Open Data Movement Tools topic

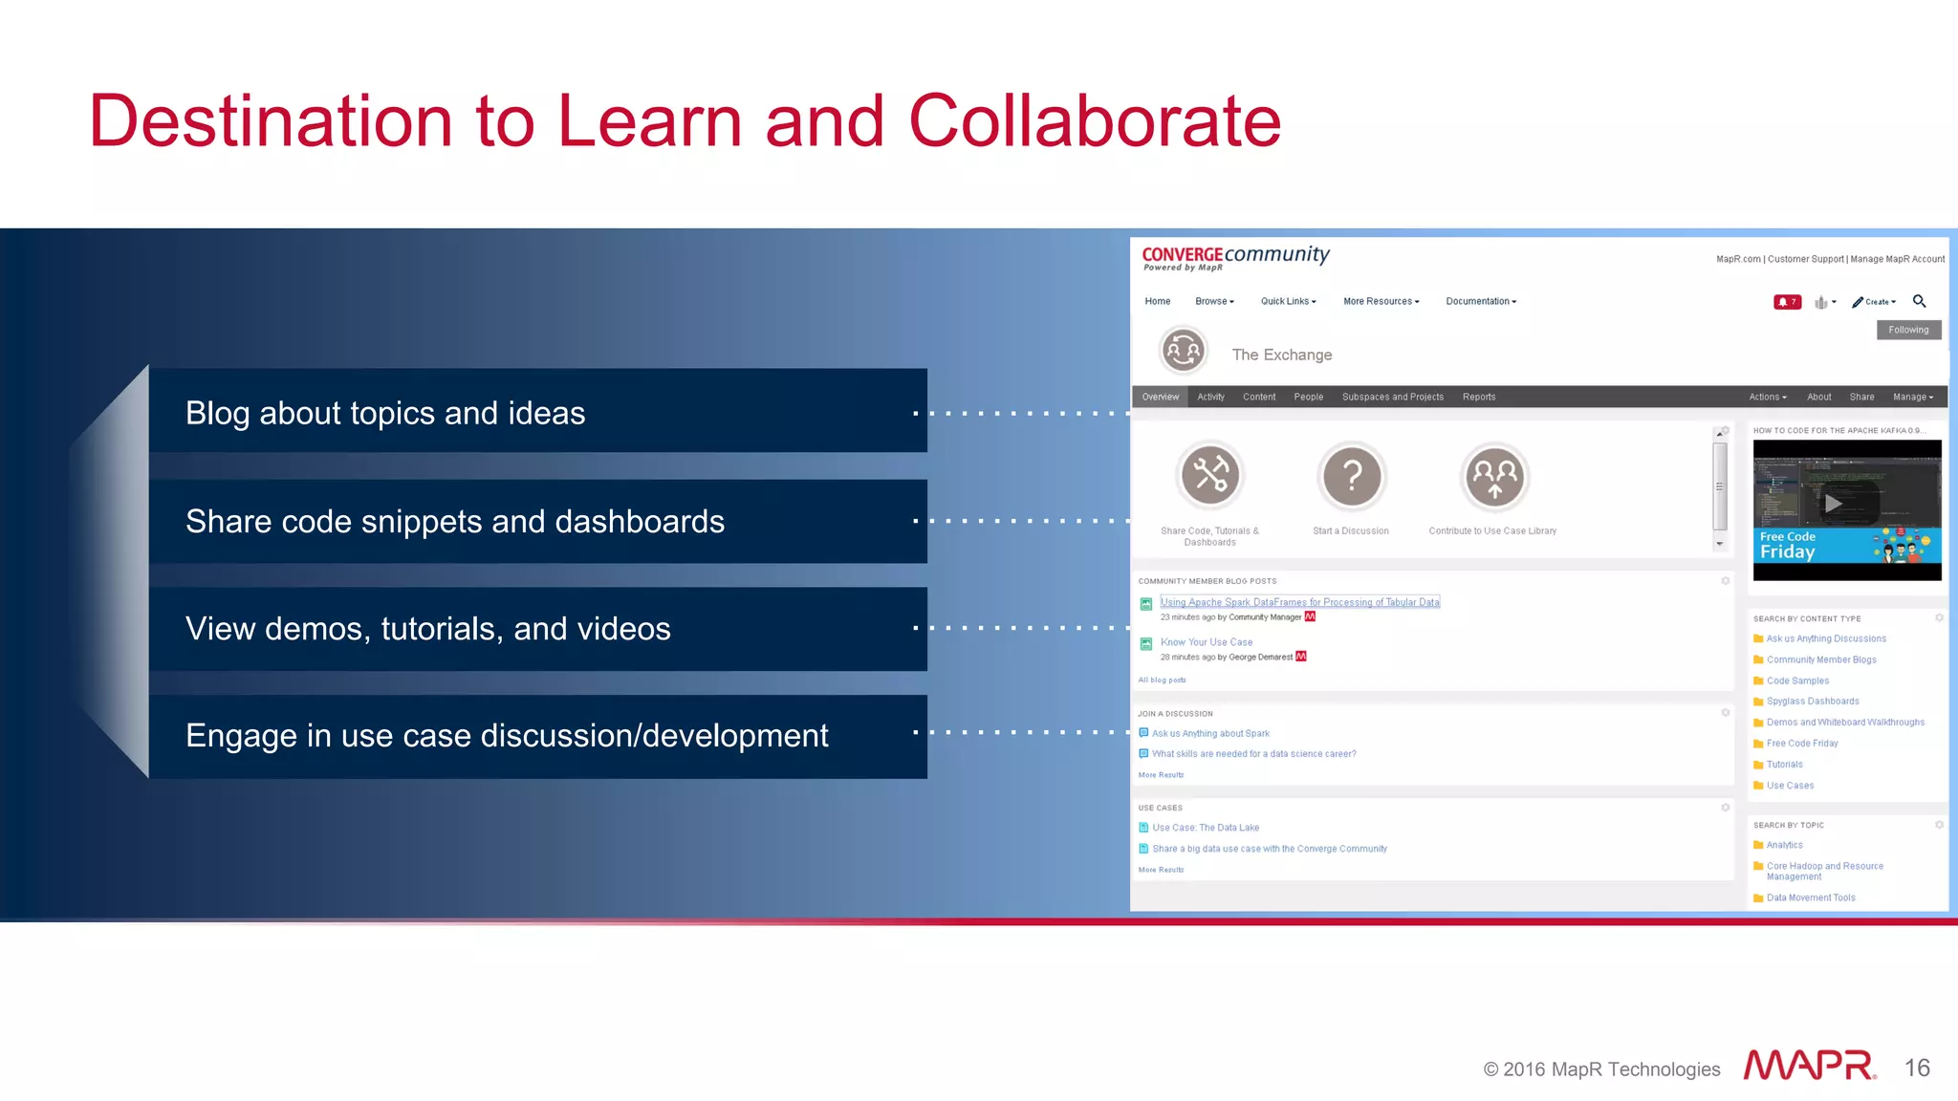1811,898
